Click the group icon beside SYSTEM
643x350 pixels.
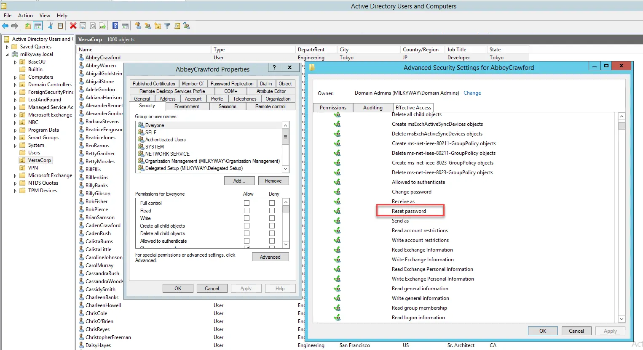click(x=141, y=146)
